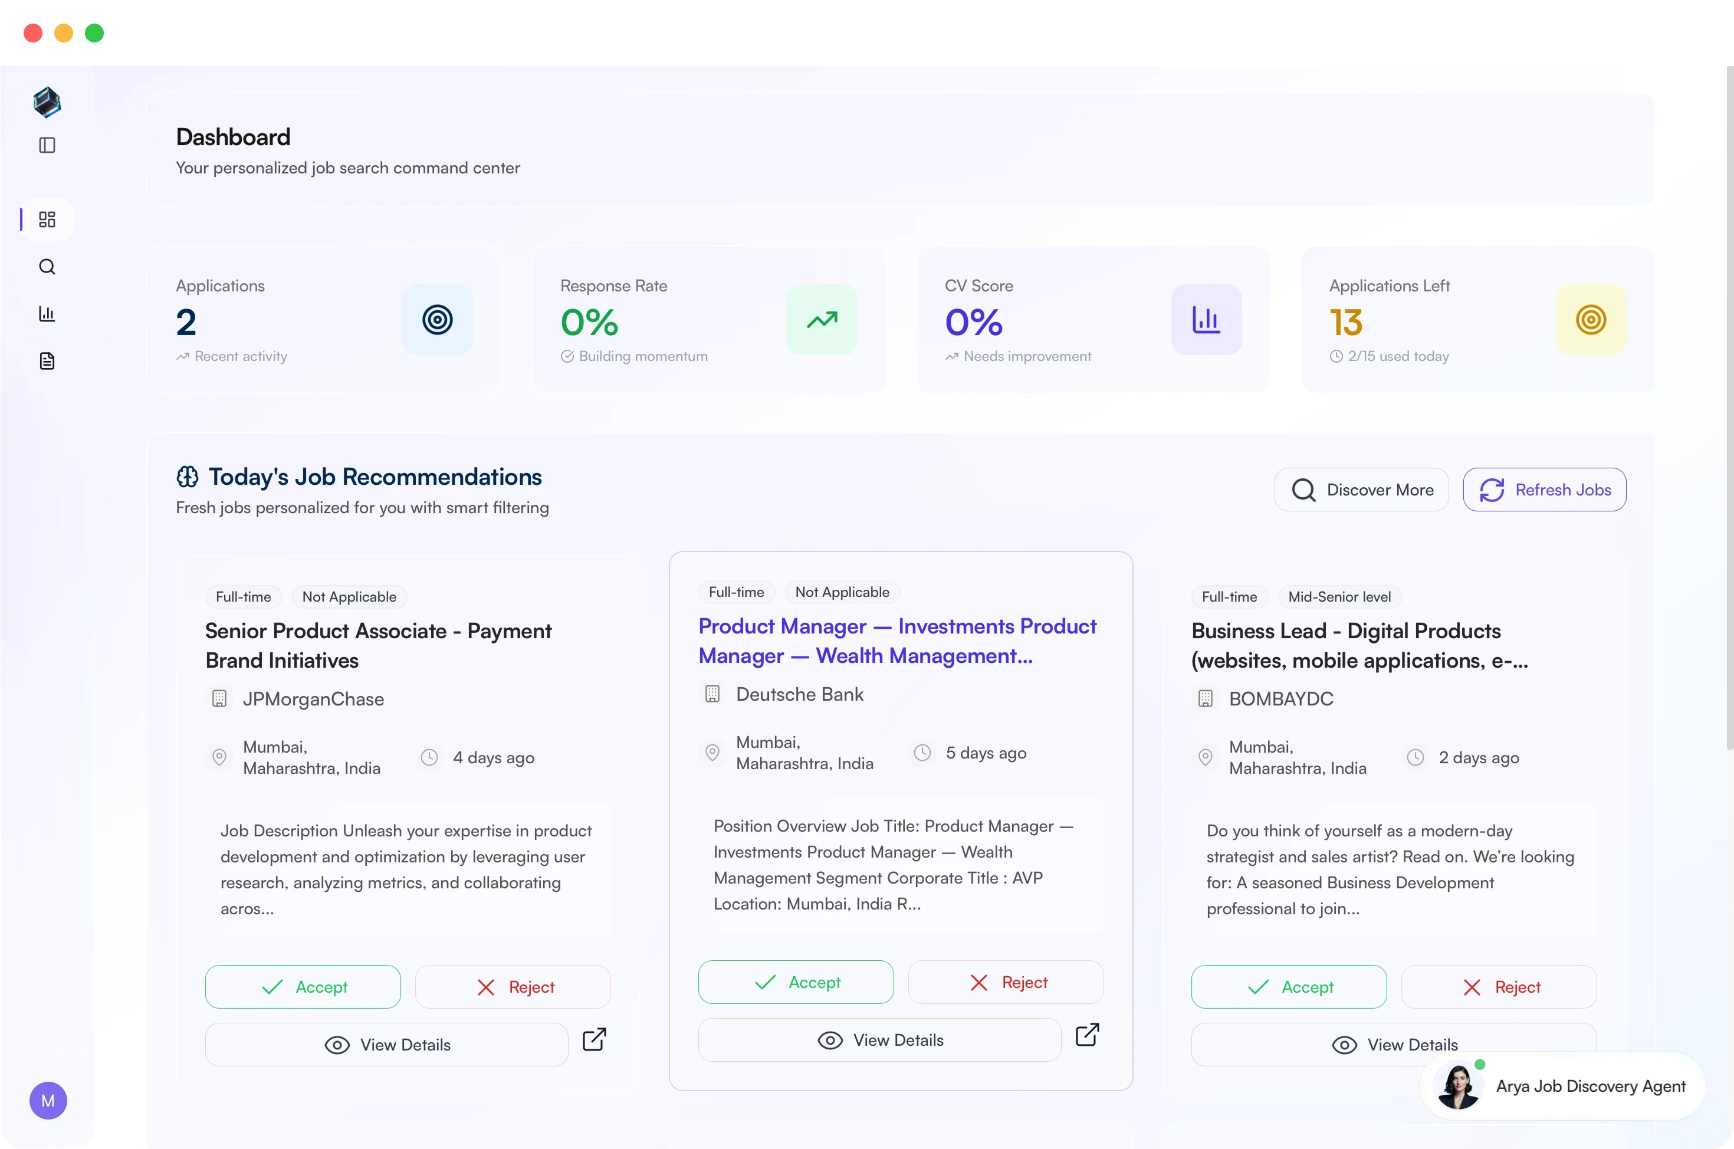Click the Refresh Jobs button
The height and width of the screenshot is (1149, 1734).
(x=1544, y=490)
